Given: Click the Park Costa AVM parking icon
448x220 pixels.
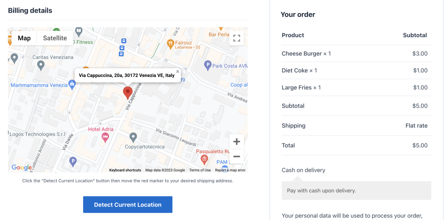Looking at the screenshot, I should coord(208,66).
